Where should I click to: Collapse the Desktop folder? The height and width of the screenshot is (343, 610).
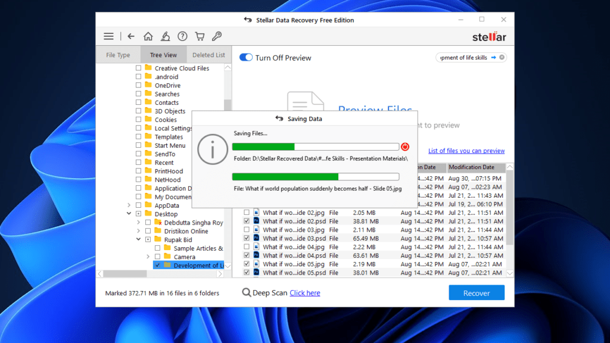129,214
